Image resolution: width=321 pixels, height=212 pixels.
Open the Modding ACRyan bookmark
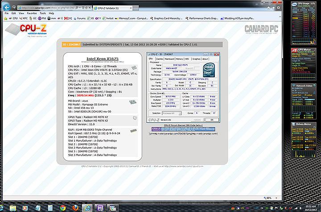coord(238,18)
